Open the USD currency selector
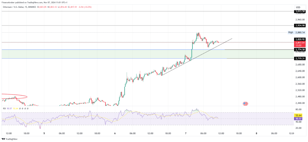The image size is (308, 142). tap(298, 7)
